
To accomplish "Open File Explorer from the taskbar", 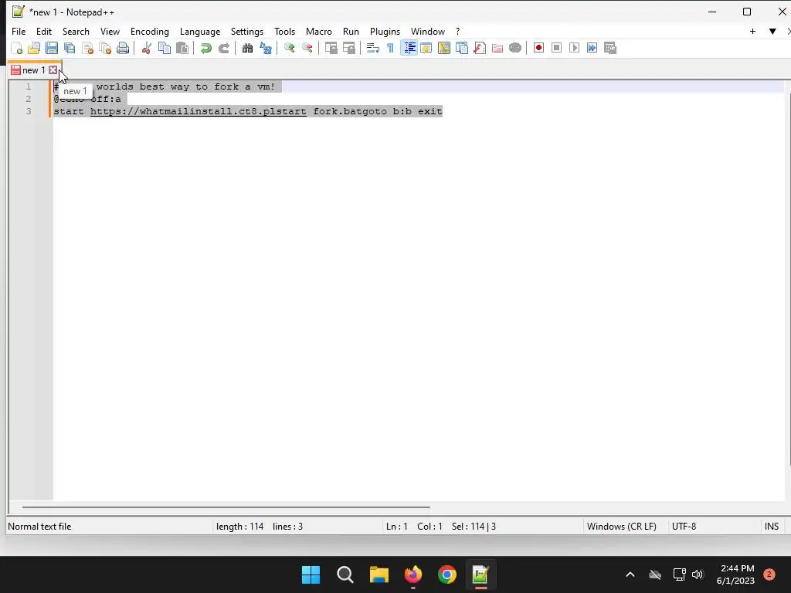I will [x=379, y=574].
